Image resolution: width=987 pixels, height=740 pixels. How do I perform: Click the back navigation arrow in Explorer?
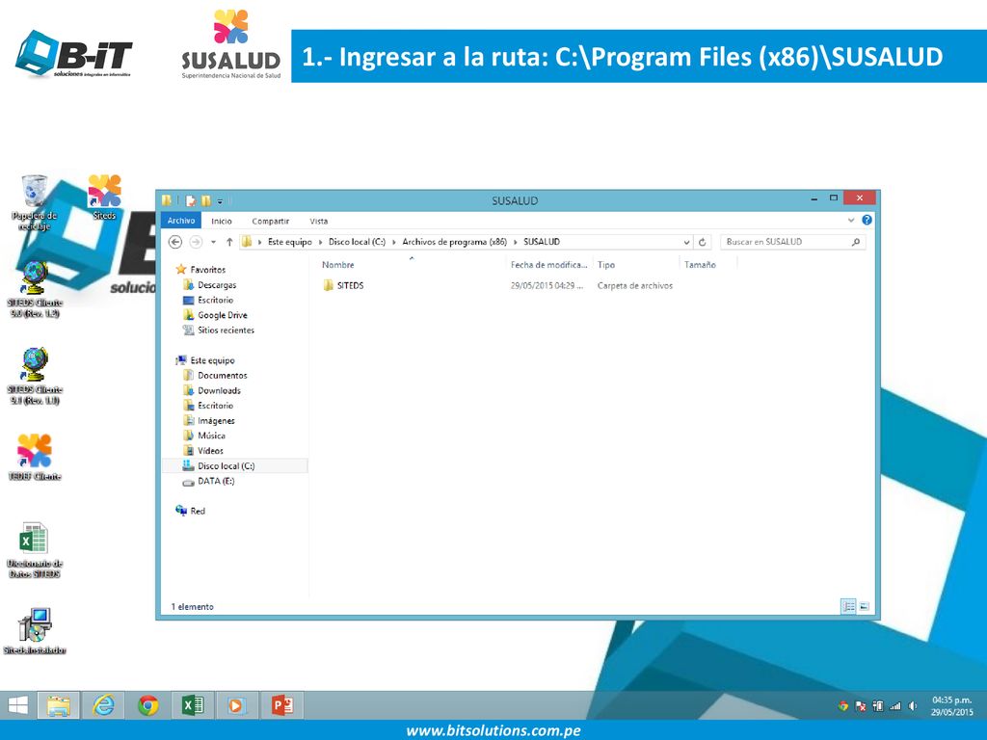[x=175, y=242]
